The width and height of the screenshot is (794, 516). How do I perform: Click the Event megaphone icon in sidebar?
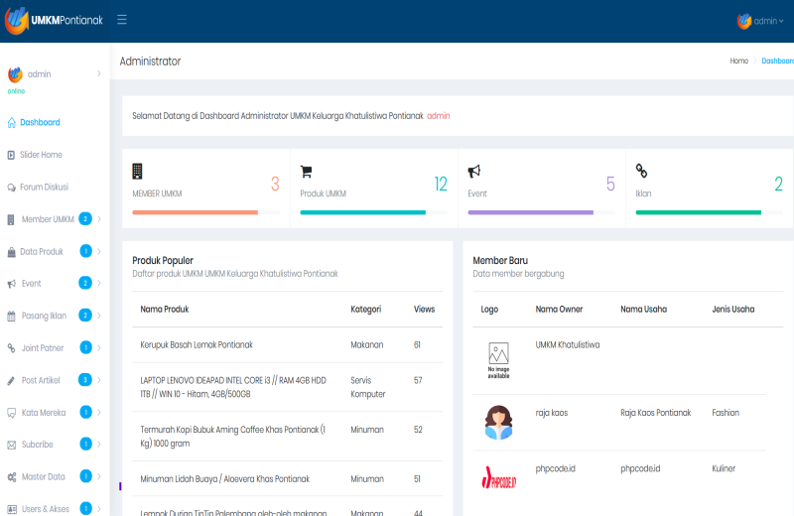[11, 284]
